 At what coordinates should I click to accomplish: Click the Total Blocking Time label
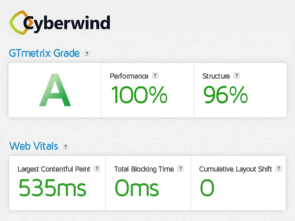(144, 169)
